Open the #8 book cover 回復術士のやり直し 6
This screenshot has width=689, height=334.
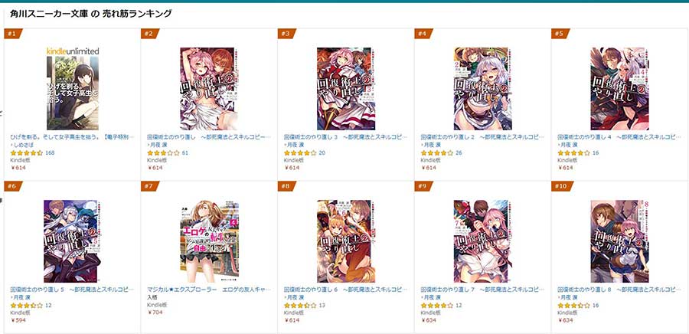click(x=344, y=241)
